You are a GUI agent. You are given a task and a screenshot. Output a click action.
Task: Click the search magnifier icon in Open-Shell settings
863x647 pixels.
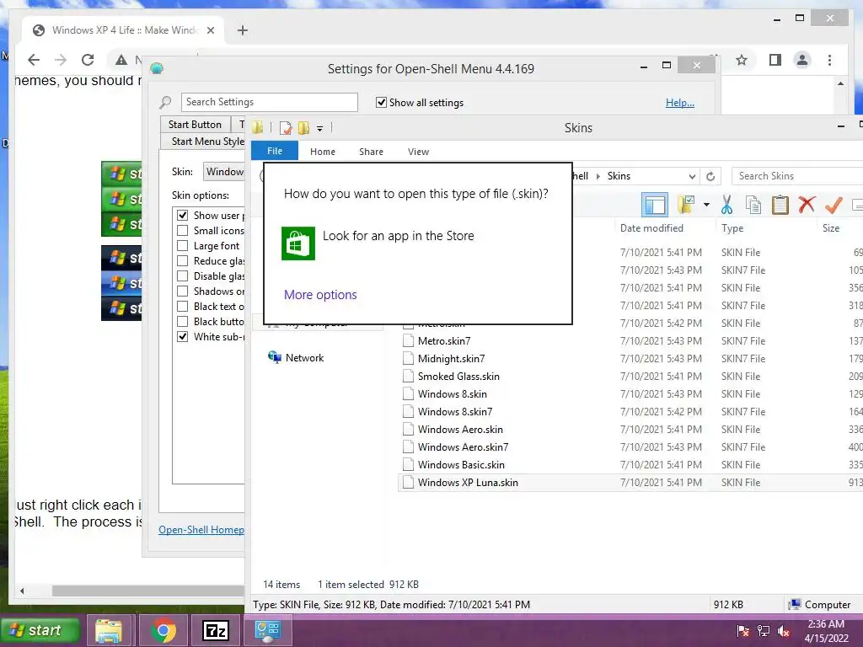[x=165, y=102]
